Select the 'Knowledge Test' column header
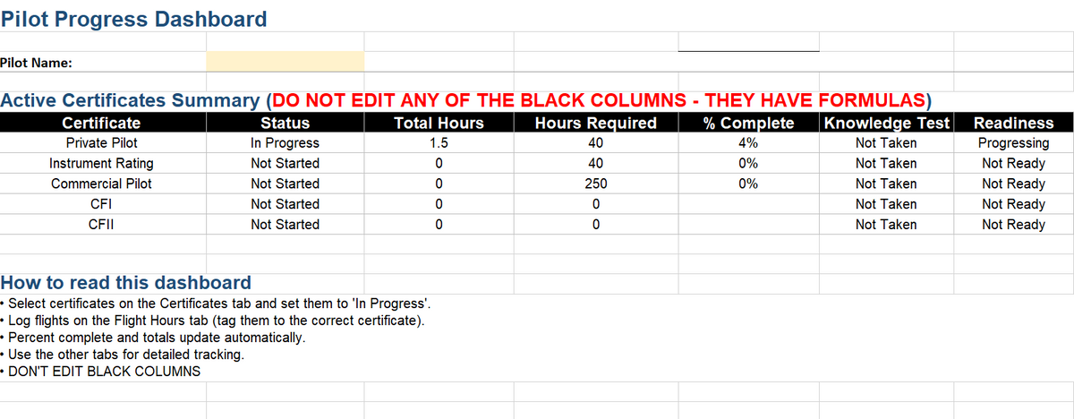This screenshot has width=1074, height=419. (x=886, y=123)
